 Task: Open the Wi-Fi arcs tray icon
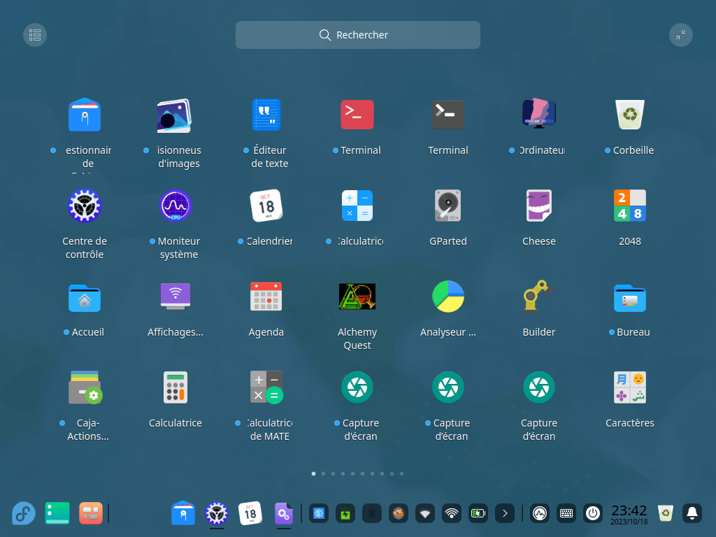pos(451,514)
